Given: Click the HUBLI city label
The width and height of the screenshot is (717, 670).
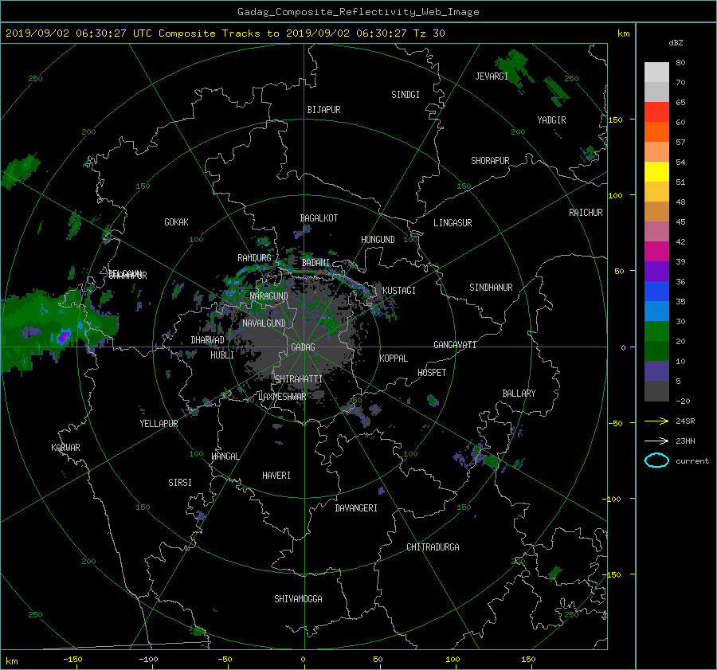Looking at the screenshot, I should (x=222, y=355).
